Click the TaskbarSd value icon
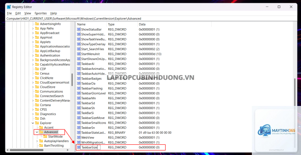 click(79, 103)
